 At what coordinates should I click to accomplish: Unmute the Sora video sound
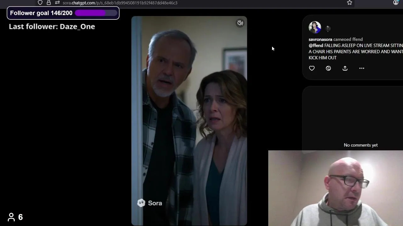(240, 23)
